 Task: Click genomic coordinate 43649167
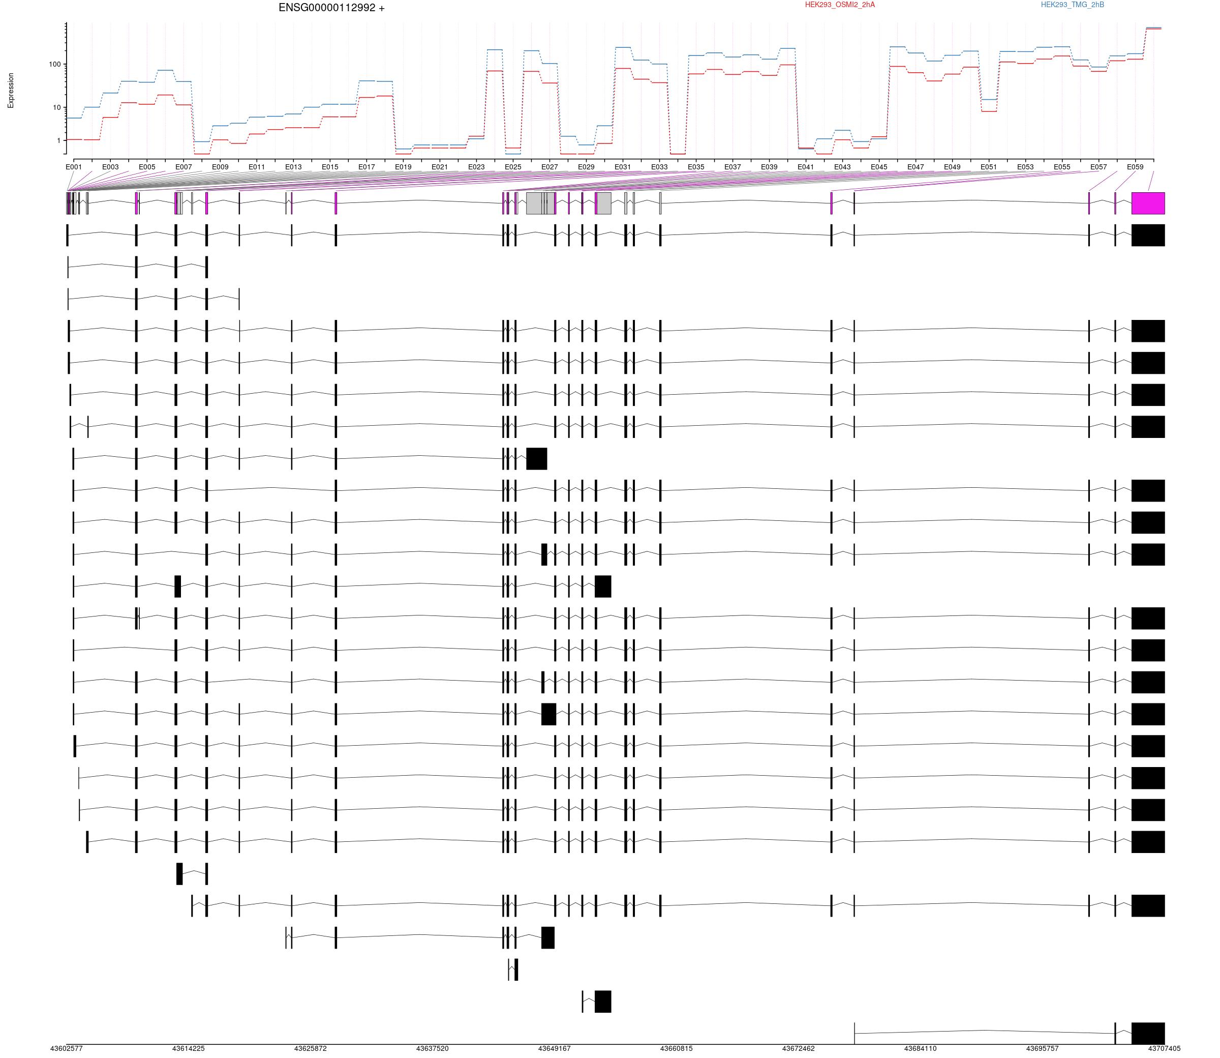coord(555,1048)
